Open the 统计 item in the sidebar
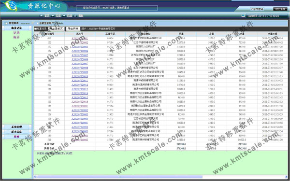The image size is (290, 181). pos(16,37)
